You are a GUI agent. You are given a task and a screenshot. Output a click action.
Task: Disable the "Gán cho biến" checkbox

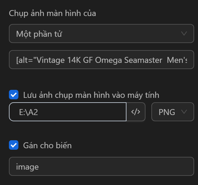click(14, 145)
